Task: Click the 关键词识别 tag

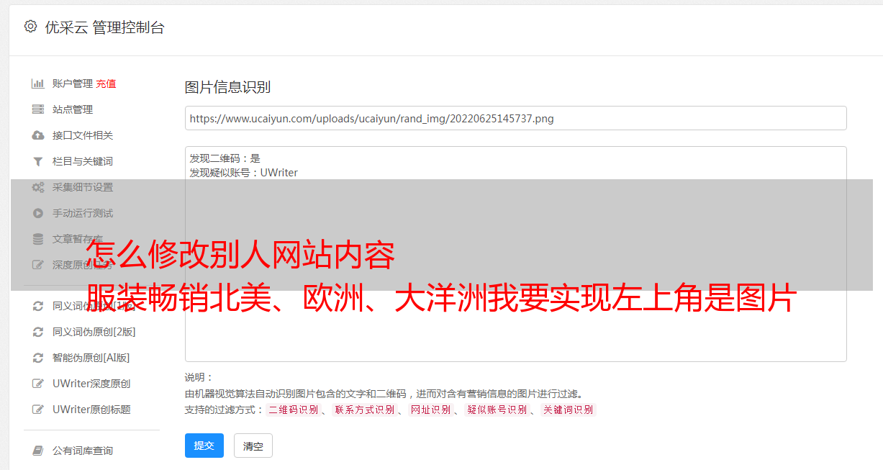Action: click(x=569, y=410)
